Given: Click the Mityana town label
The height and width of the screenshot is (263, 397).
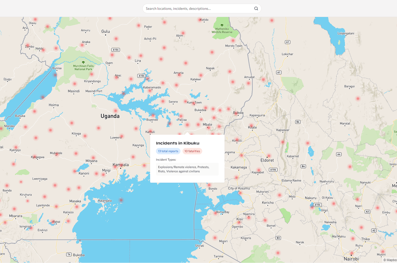Looking at the screenshot, I should tap(91, 161).
